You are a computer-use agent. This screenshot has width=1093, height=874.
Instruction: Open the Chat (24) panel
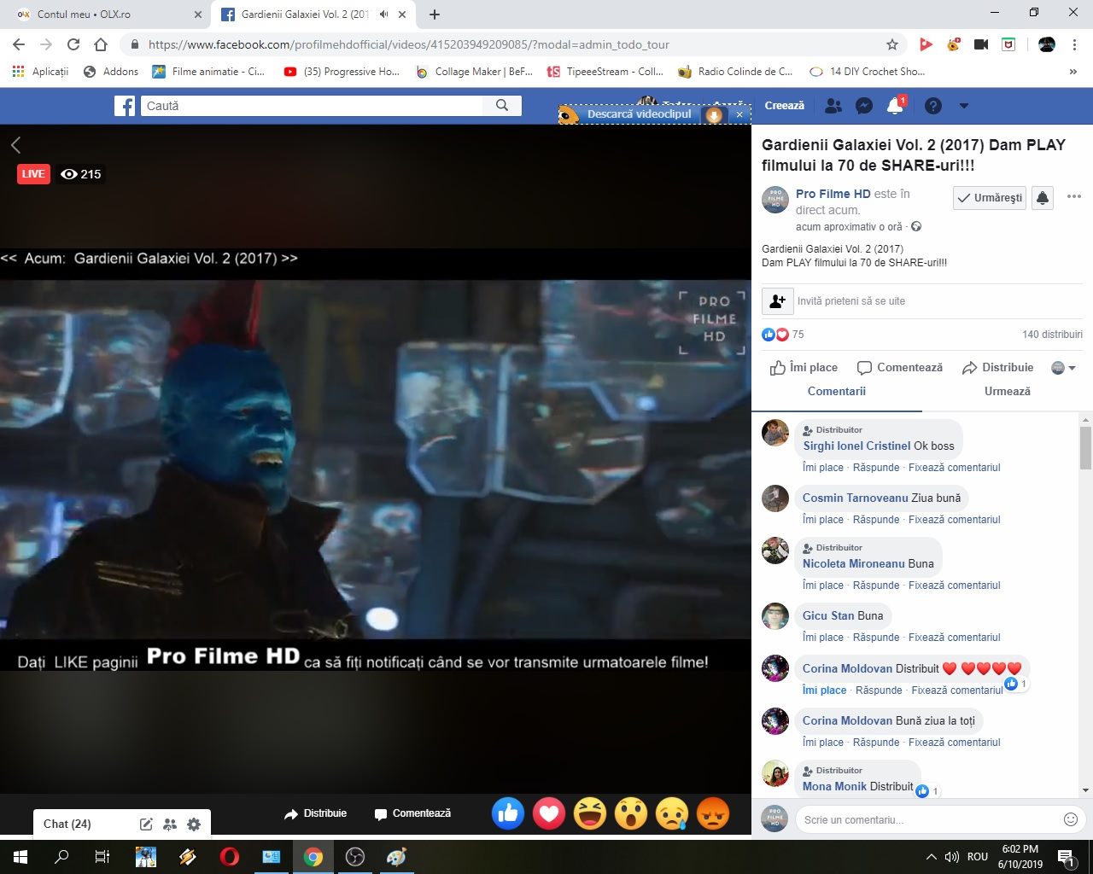click(67, 824)
